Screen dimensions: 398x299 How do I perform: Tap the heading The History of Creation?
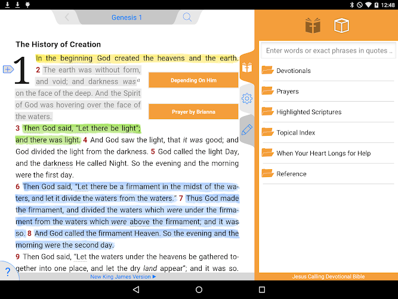click(58, 44)
